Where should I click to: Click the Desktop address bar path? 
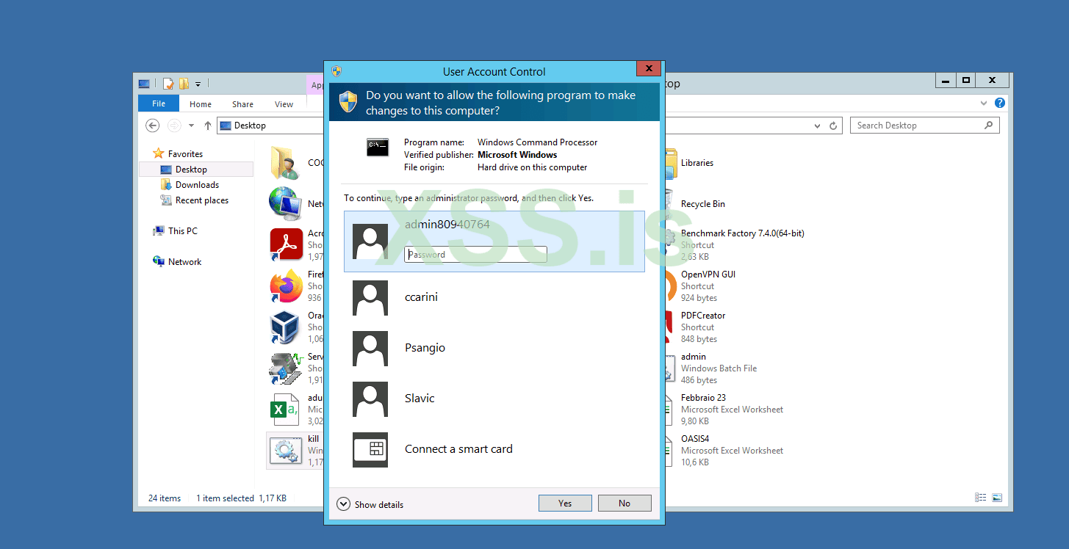tap(251, 126)
